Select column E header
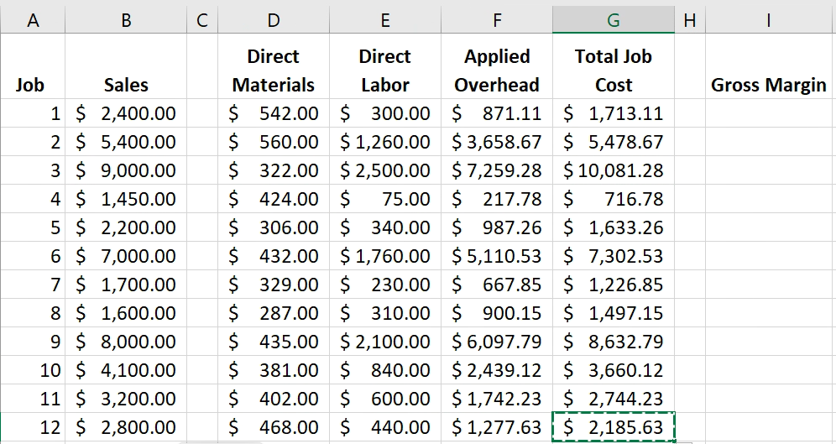This screenshot has width=836, height=444. [385, 20]
